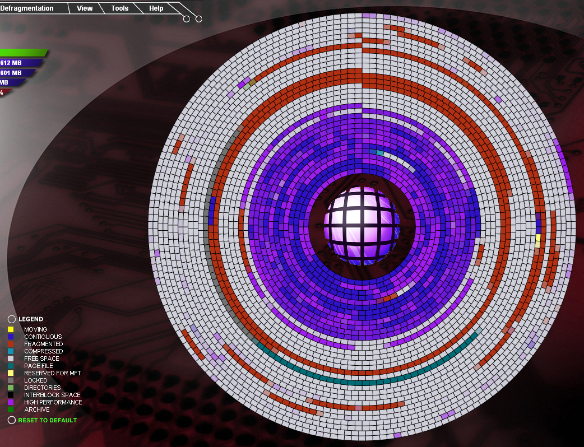The width and height of the screenshot is (584, 447).
Task: Click the MOVING legend label
Action: pyautogui.click(x=36, y=329)
